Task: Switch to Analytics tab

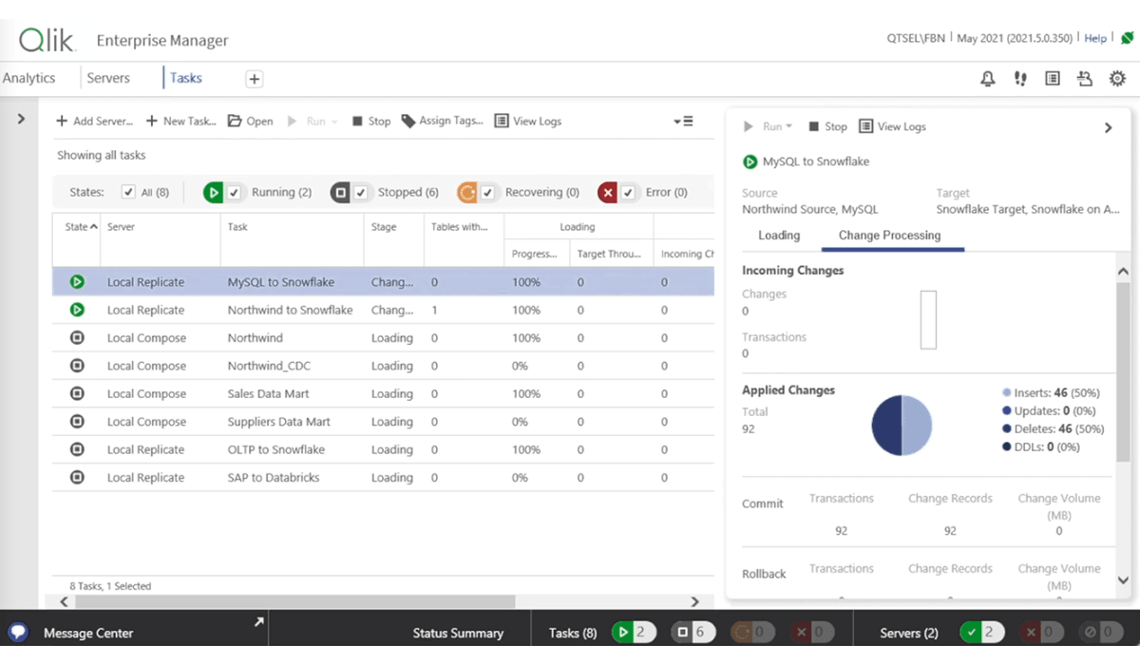Action: tap(28, 78)
